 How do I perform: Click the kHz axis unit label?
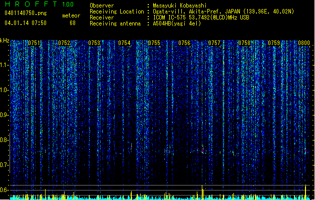(x=5, y=40)
